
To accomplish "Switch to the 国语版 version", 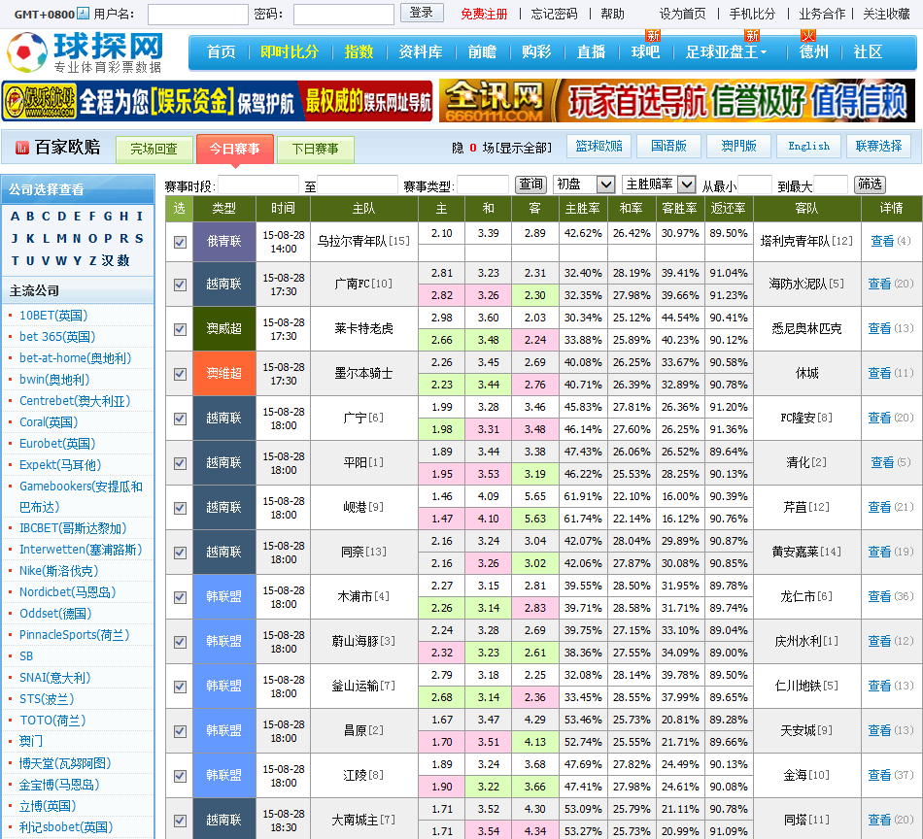I will [668, 146].
